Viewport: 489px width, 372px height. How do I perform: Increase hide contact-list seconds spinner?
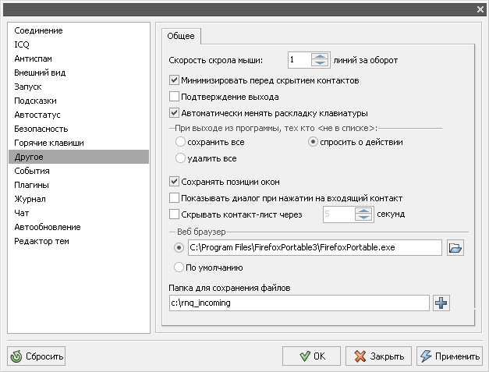click(x=363, y=211)
